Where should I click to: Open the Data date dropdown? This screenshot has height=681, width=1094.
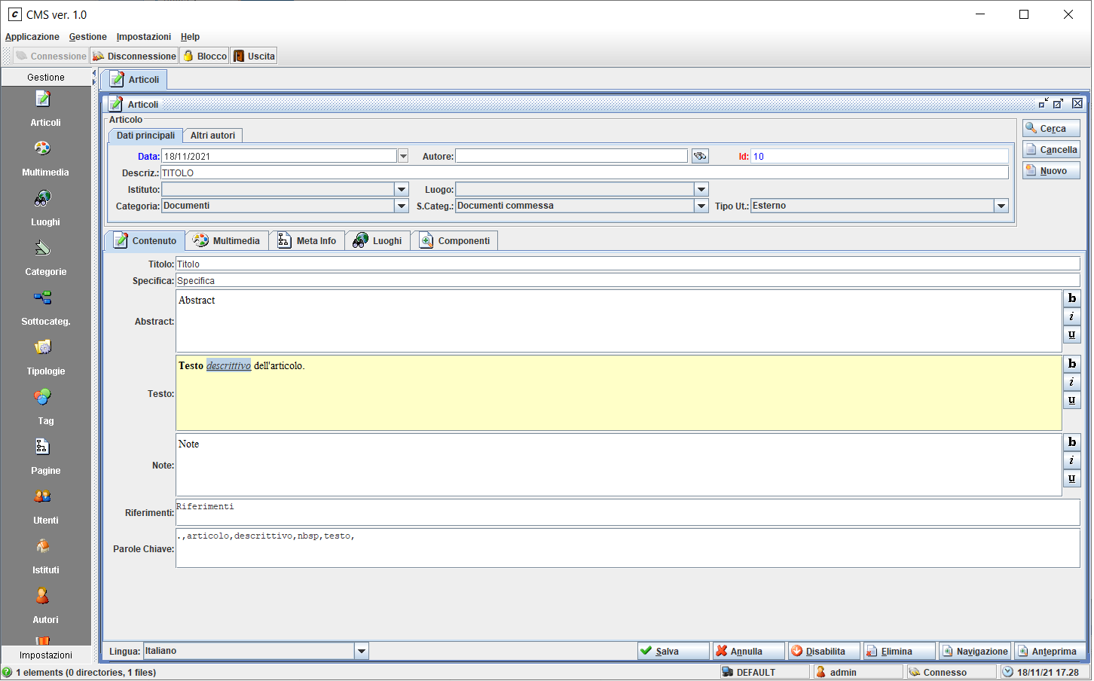point(403,156)
